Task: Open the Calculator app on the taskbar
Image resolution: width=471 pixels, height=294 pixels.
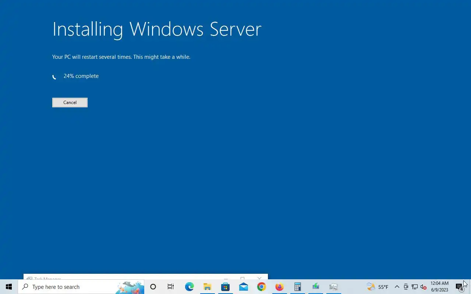Action: [297, 287]
